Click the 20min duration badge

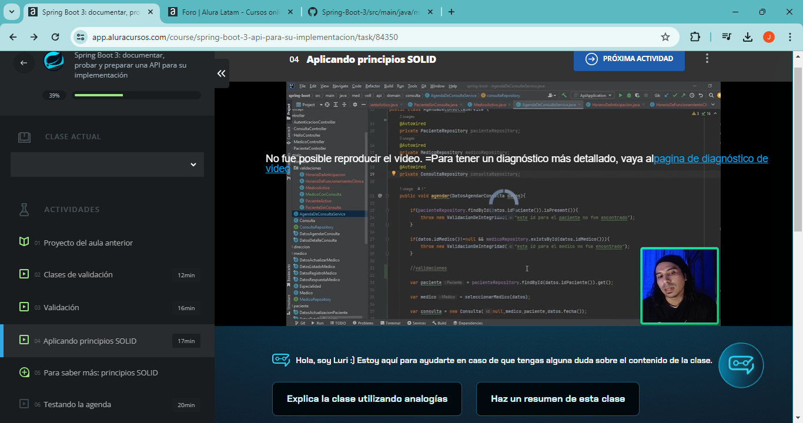tap(186, 405)
